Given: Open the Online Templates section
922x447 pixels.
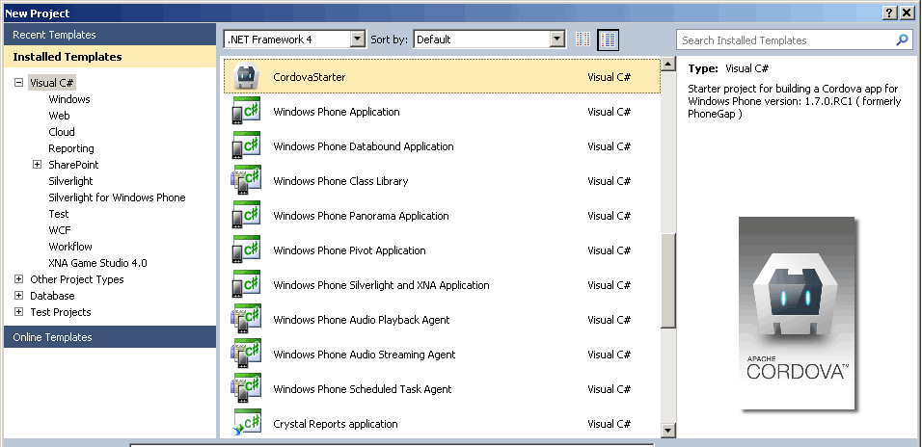Looking at the screenshot, I should pyautogui.click(x=110, y=337).
